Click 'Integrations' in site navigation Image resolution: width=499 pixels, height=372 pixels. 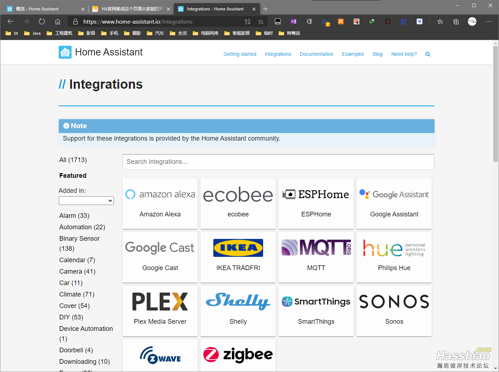point(278,54)
